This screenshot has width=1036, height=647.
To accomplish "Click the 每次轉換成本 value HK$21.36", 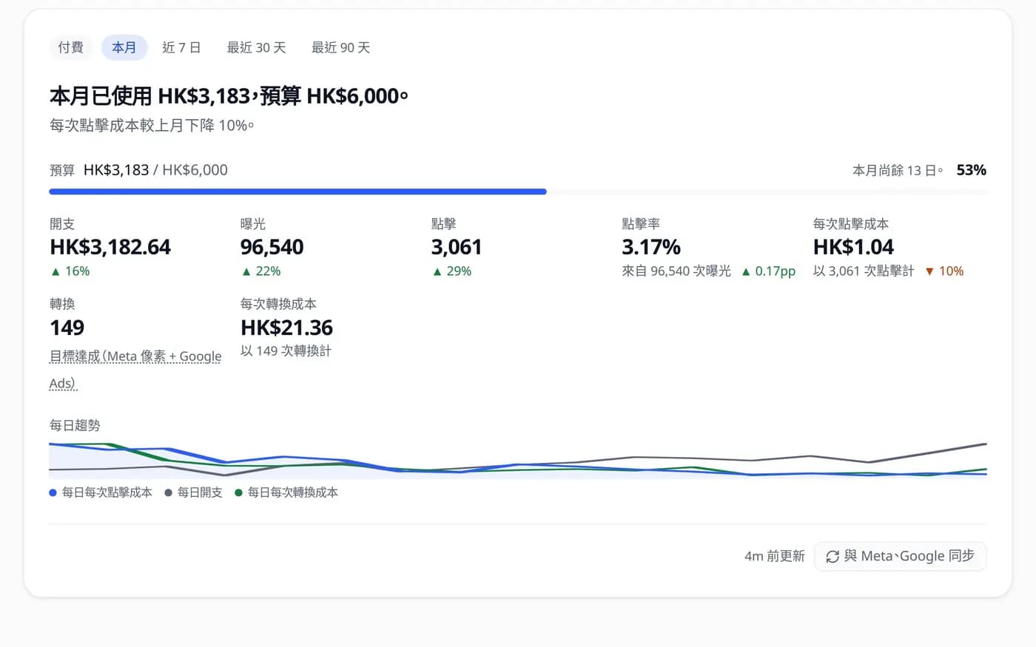I will tap(287, 328).
